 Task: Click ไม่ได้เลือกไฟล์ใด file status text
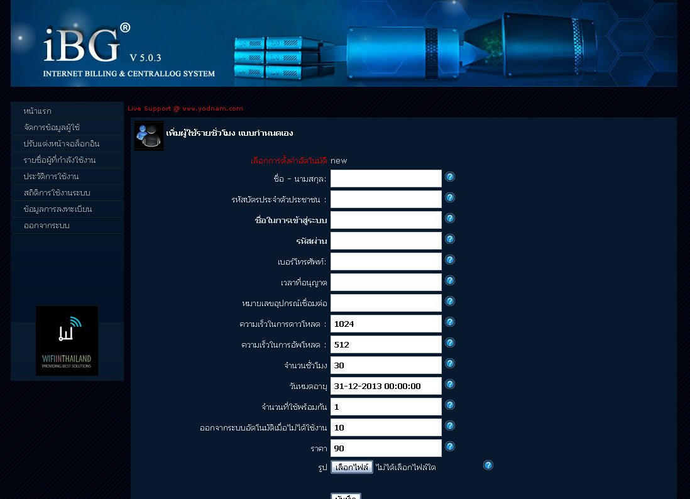[406, 468]
